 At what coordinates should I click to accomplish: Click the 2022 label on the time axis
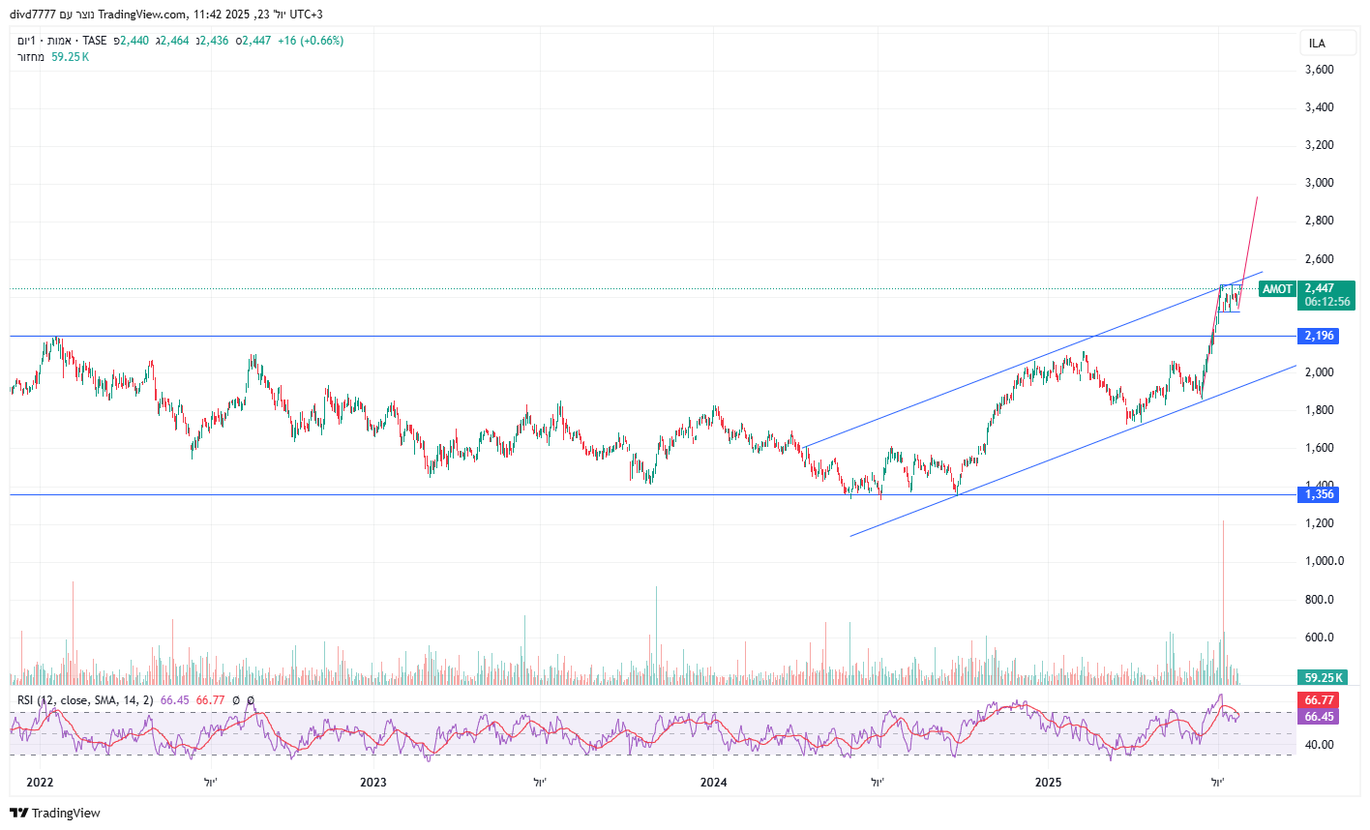pyautogui.click(x=40, y=782)
